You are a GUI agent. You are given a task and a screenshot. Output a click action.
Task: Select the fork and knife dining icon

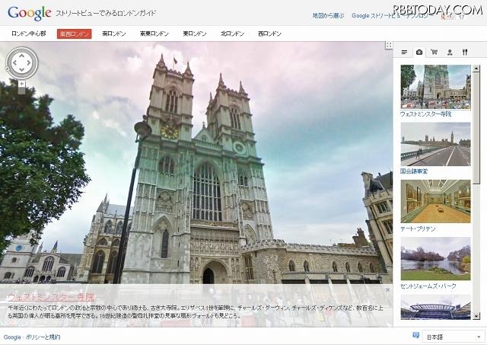pos(465,53)
